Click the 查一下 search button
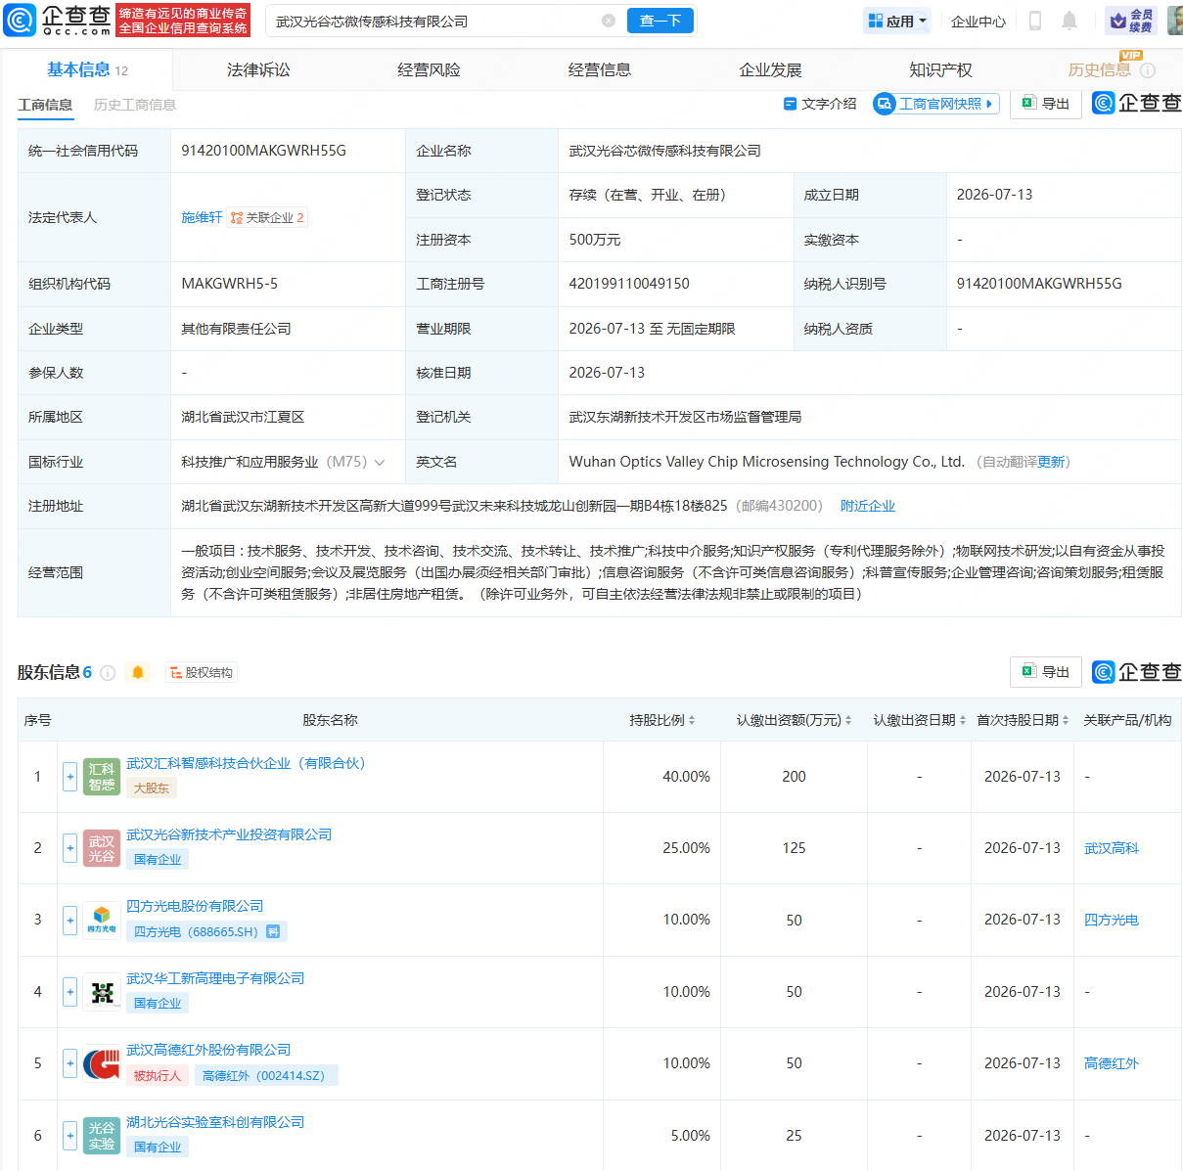The height and width of the screenshot is (1171, 1183). tap(660, 21)
